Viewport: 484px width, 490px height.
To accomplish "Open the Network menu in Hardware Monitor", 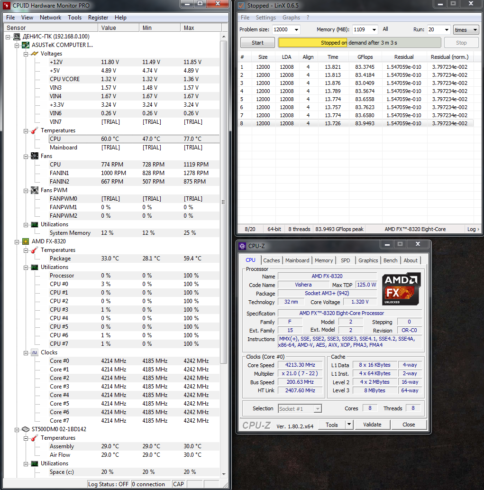I will (x=50, y=18).
